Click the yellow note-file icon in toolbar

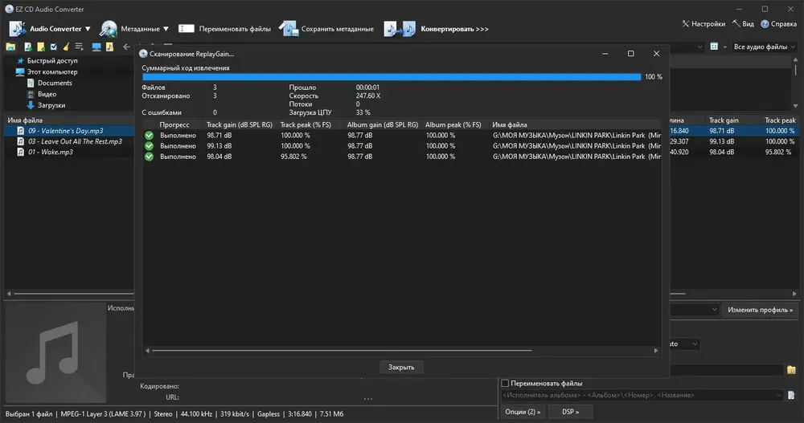tap(40, 47)
